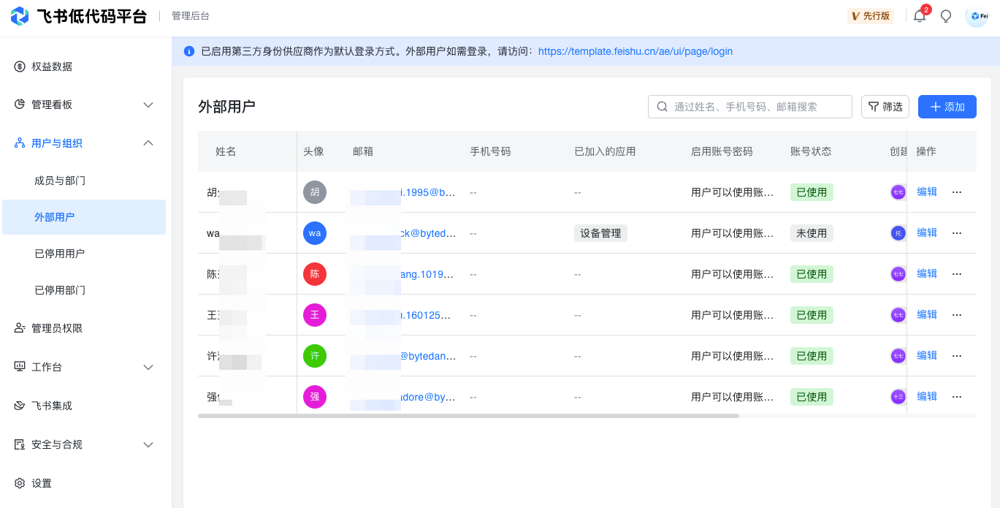Click the blue info icon in banner
This screenshot has width=1000, height=508.
(189, 51)
